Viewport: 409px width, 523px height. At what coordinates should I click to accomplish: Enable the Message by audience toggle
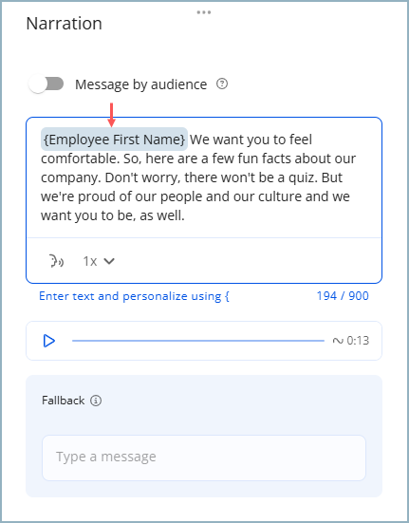46,84
